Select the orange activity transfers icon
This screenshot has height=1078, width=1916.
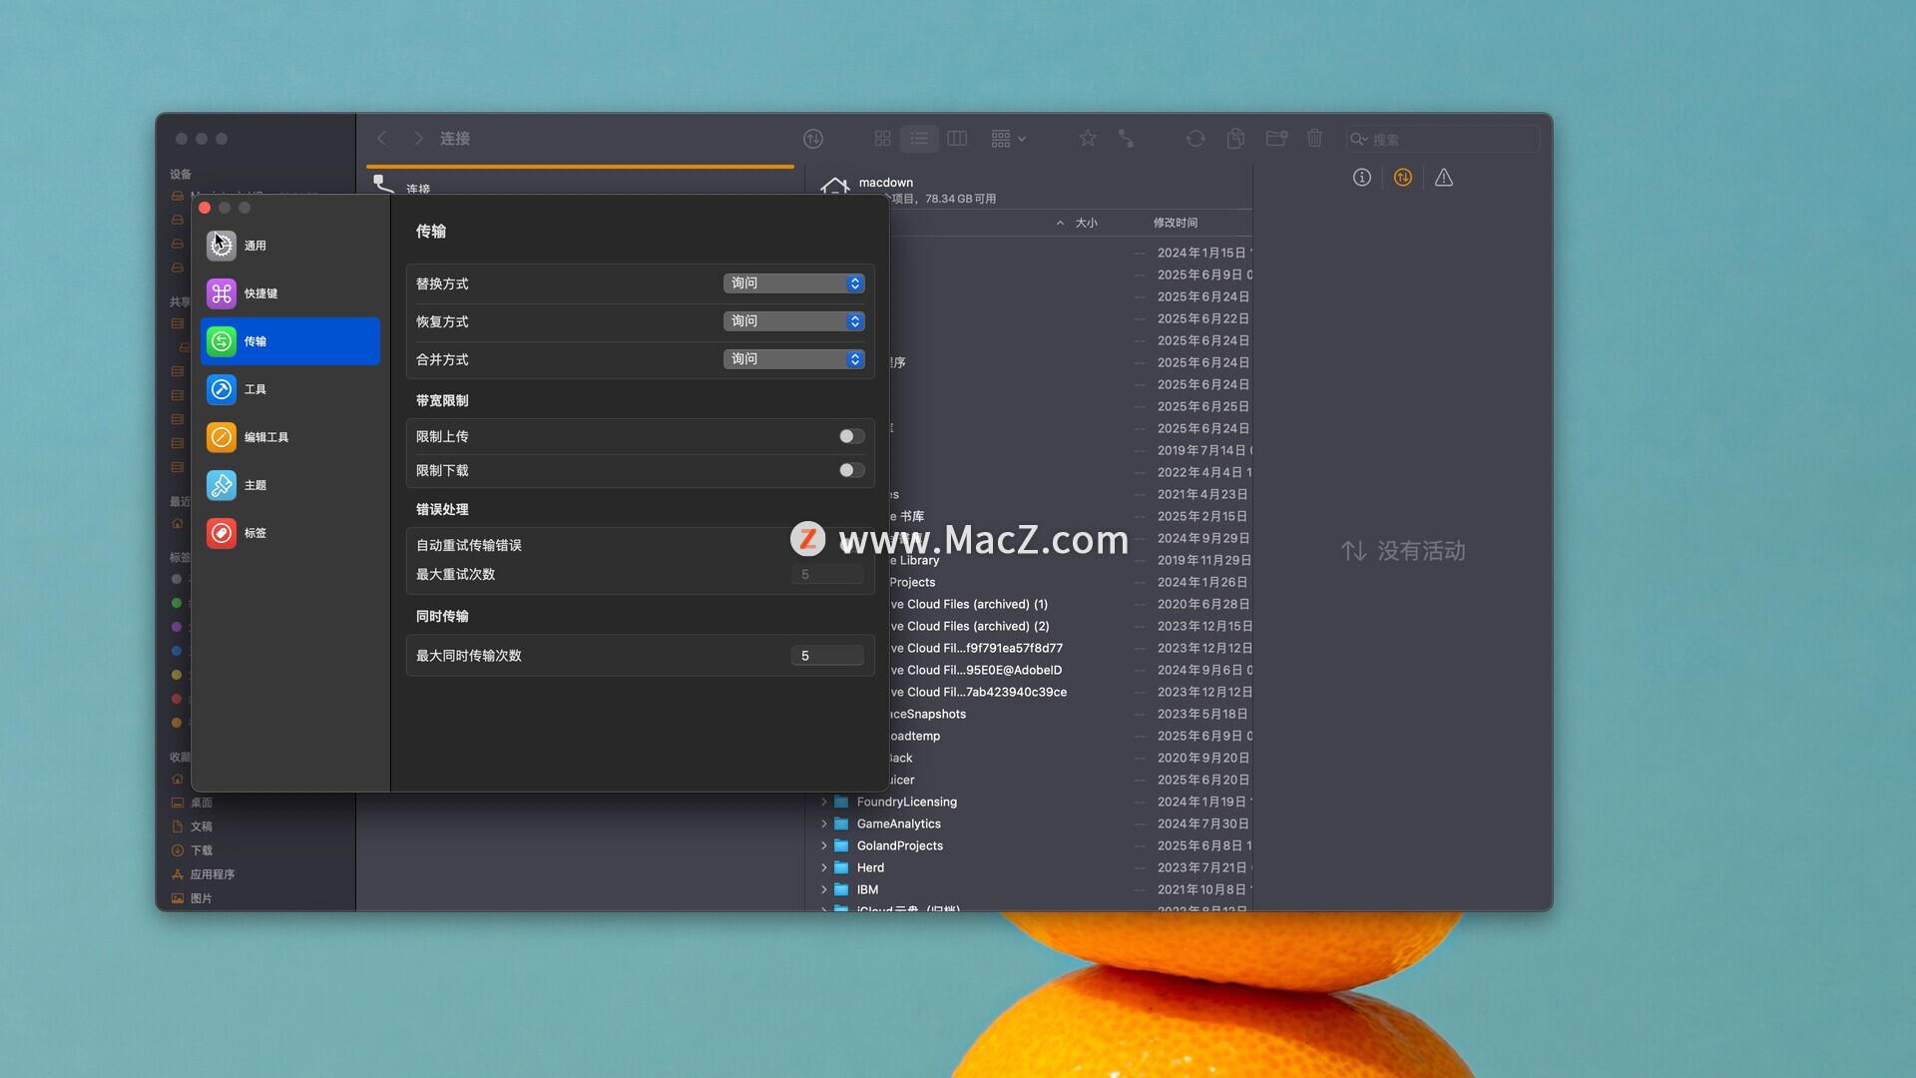tap(1403, 178)
